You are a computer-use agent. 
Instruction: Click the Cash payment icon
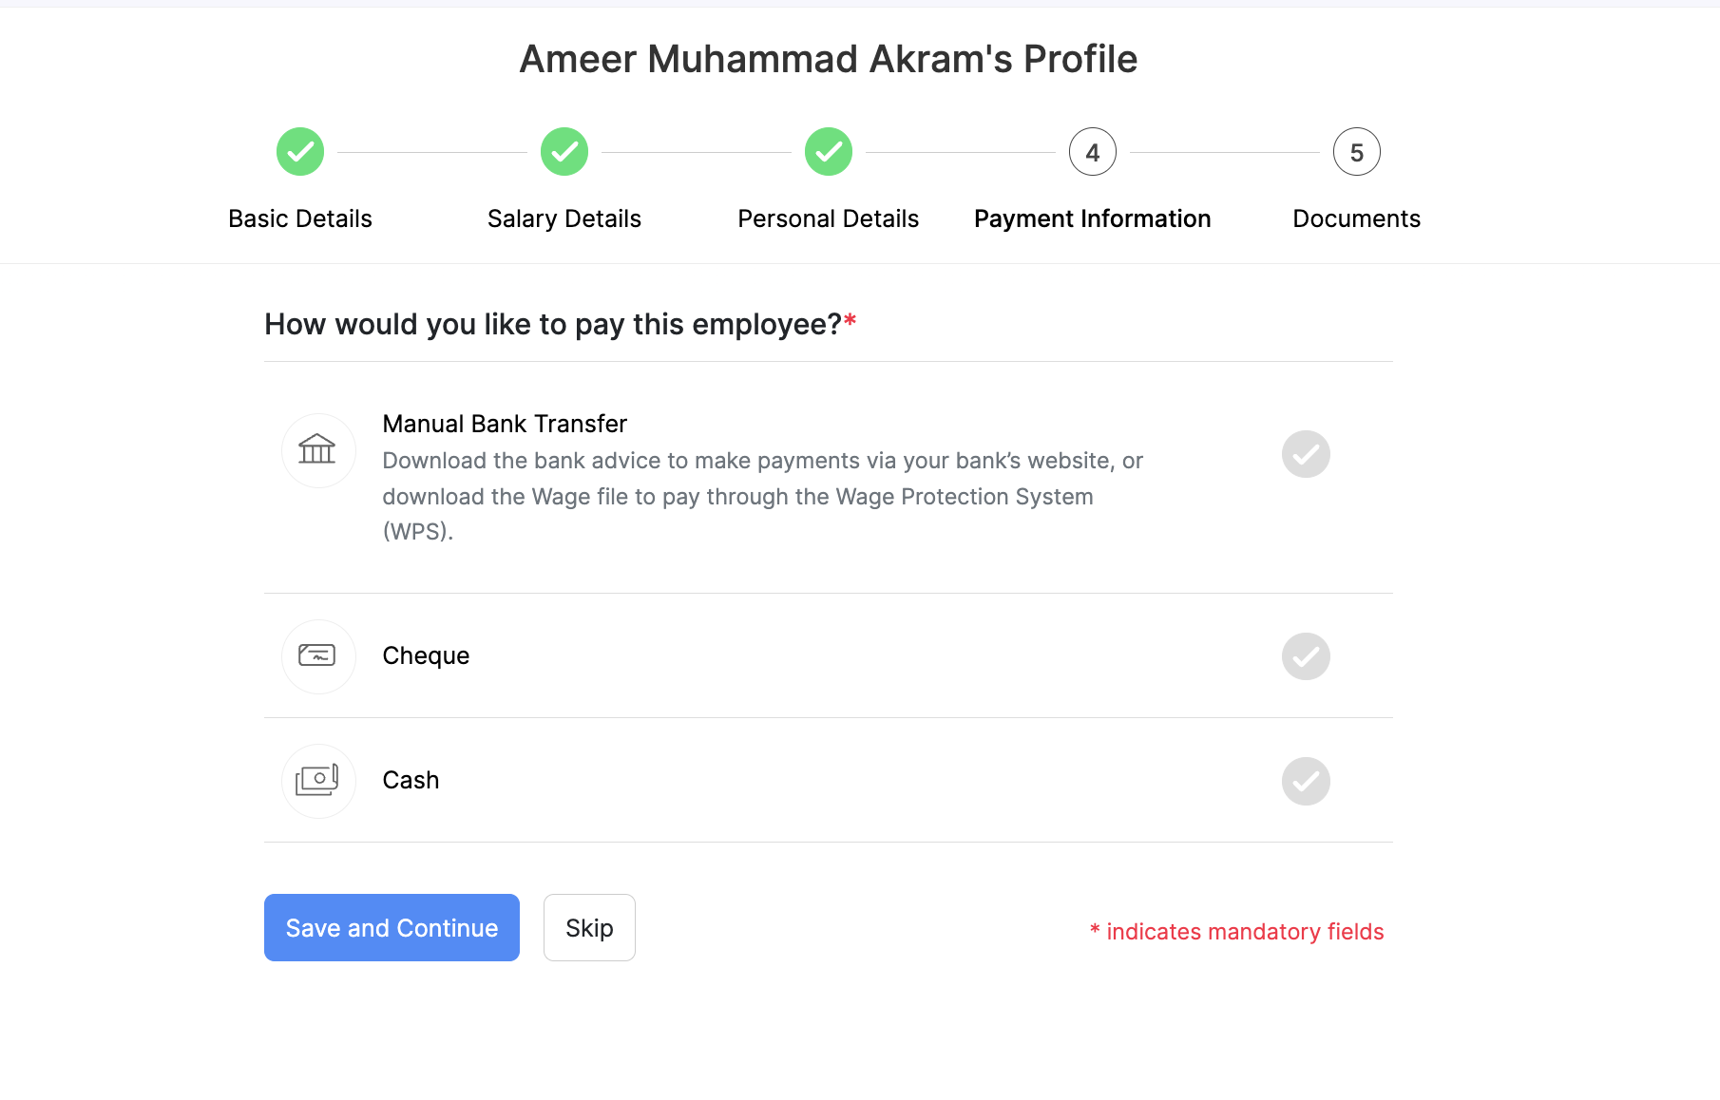[x=318, y=781]
